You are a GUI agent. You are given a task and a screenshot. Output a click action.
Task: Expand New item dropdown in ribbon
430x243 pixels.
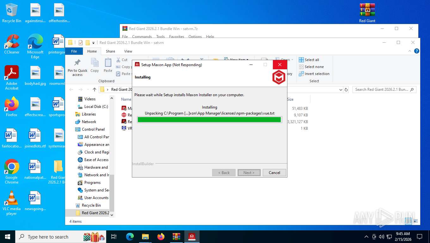247,59
